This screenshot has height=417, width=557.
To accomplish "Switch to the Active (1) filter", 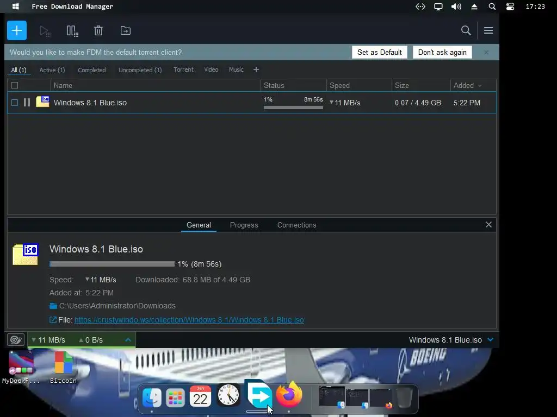I will click(x=52, y=70).
